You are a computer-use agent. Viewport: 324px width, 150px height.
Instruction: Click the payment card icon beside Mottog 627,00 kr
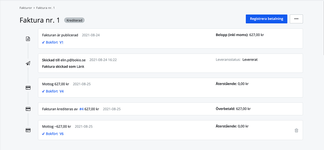click(28, 88)
